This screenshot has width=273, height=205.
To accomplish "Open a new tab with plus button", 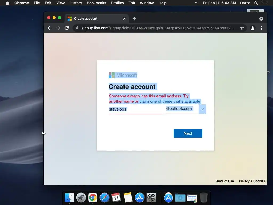I will [134, 19].
